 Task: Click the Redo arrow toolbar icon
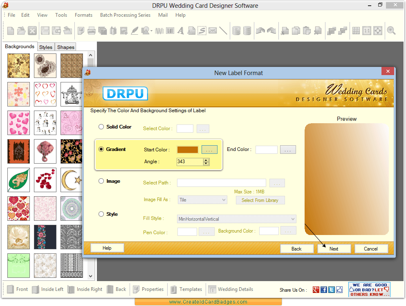pyautogui.click(x=271, y=31)
